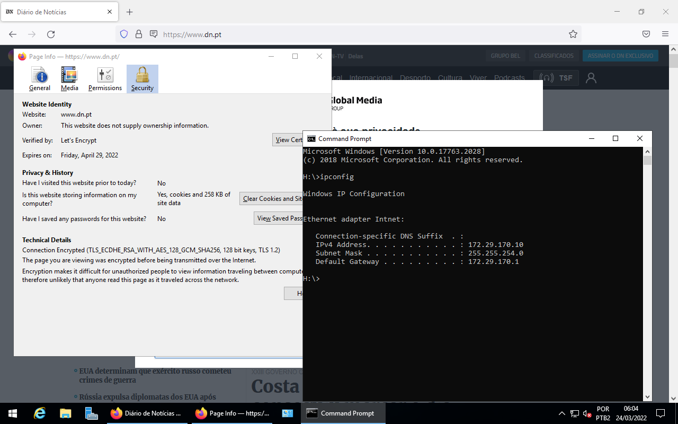
Task: Switch to the General tab
Action: (x=39, y=78)
